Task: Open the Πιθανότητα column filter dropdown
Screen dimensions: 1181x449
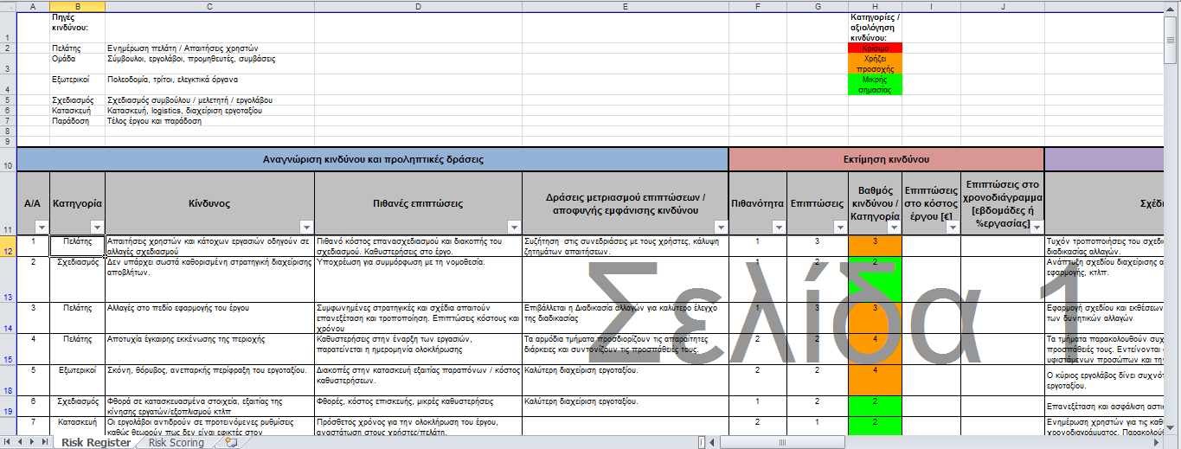Action: click(779, 227)
